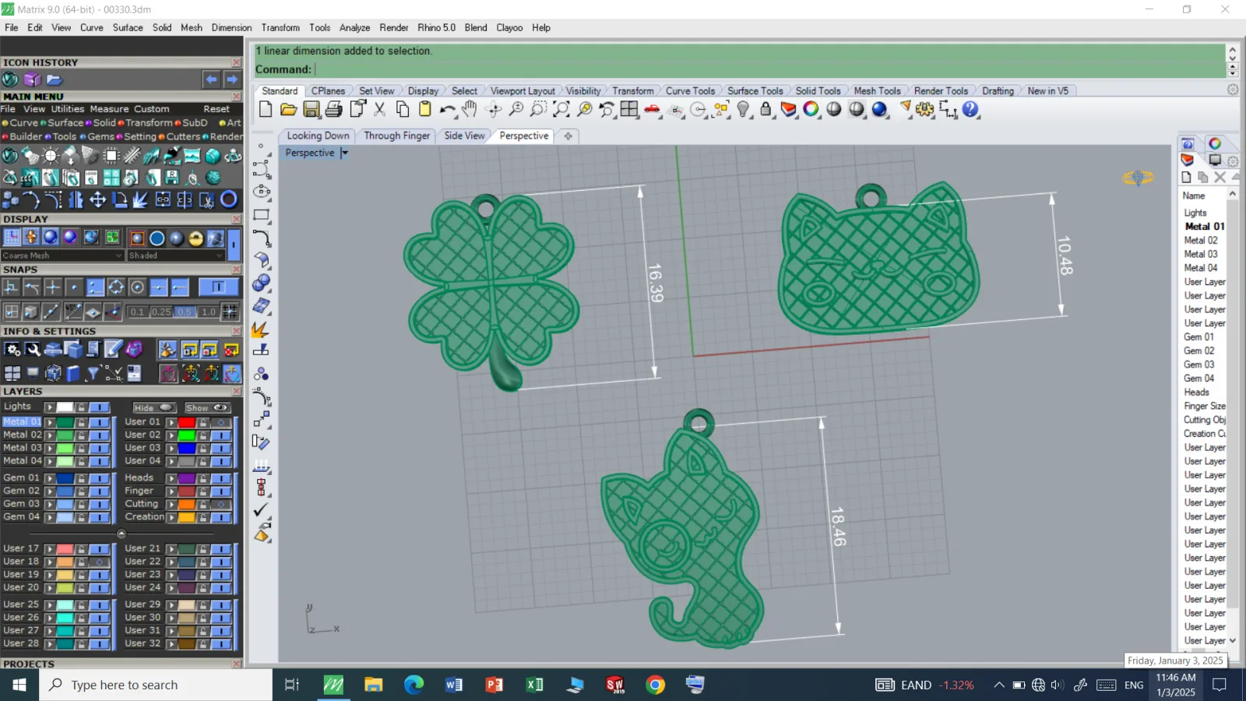Click the Windows search box in the taskbar

pos(156,685)
